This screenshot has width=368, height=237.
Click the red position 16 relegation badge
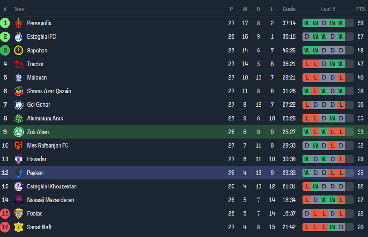tap(5, 227)
